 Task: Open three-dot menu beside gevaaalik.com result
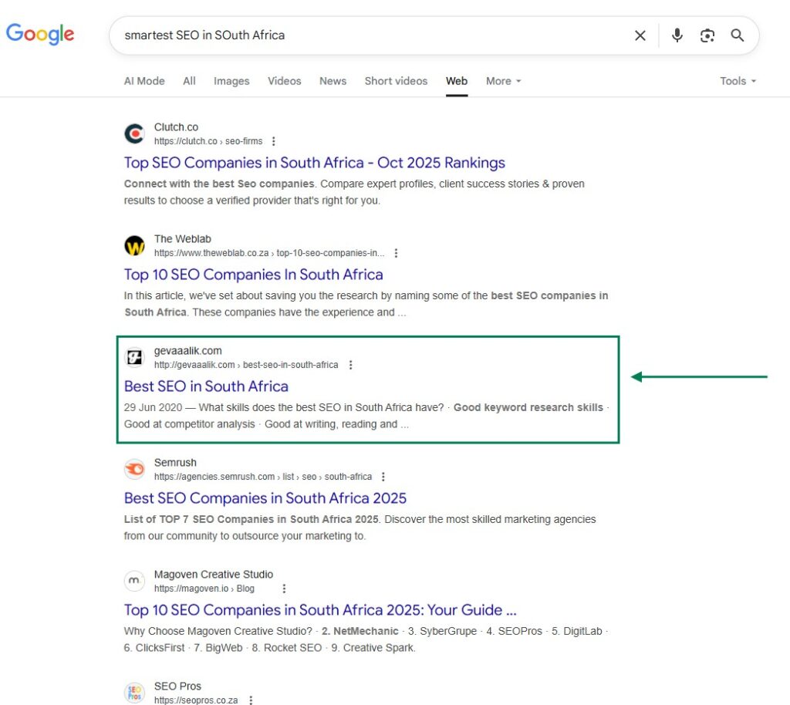[351, 365]
